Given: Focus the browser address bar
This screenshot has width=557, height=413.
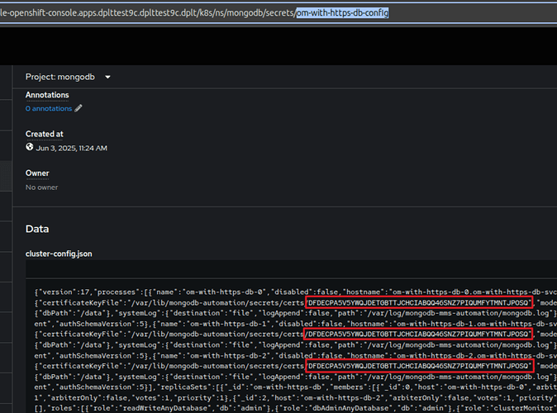Looking at the screenshot, I should pos(165,13).
